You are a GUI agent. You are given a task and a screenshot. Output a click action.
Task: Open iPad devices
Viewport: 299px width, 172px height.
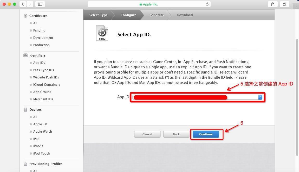pyautogui.click(x=36, y=139)
